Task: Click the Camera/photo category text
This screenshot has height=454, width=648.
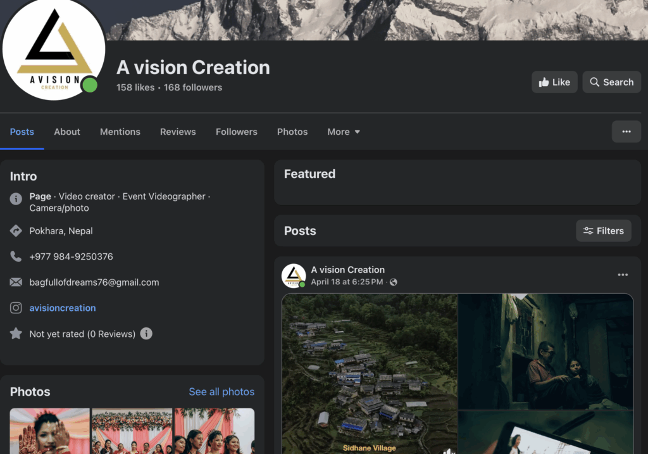Action: tap(59, 208)
